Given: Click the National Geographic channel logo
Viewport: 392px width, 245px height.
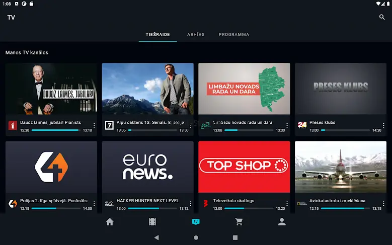Looking at the screenshot, I should (x=302, y=204).
